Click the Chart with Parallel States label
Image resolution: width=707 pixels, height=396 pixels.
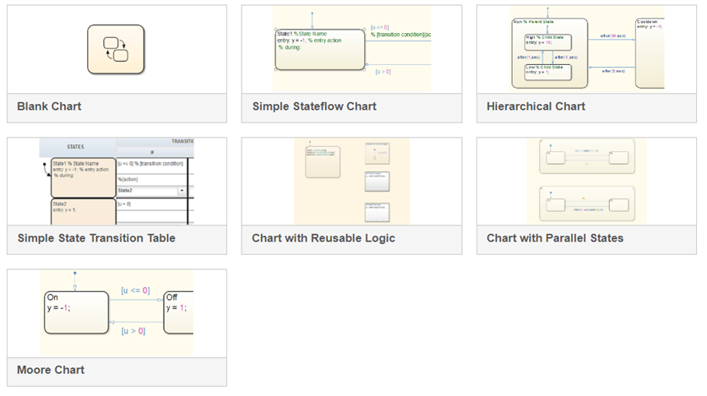tap(555, 238)
